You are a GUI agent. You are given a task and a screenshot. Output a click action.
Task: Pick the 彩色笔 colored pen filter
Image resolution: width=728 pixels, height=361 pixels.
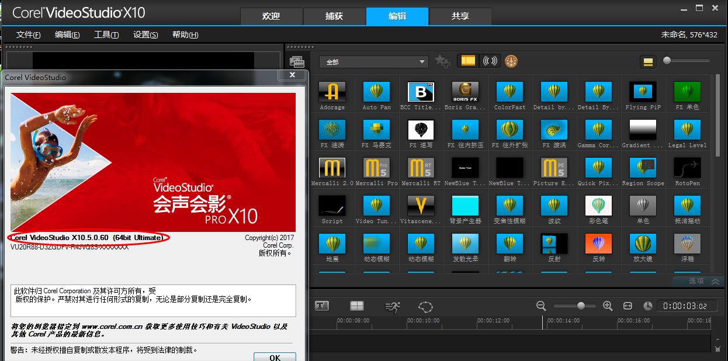pyautogui.click(x=598, y=206)
